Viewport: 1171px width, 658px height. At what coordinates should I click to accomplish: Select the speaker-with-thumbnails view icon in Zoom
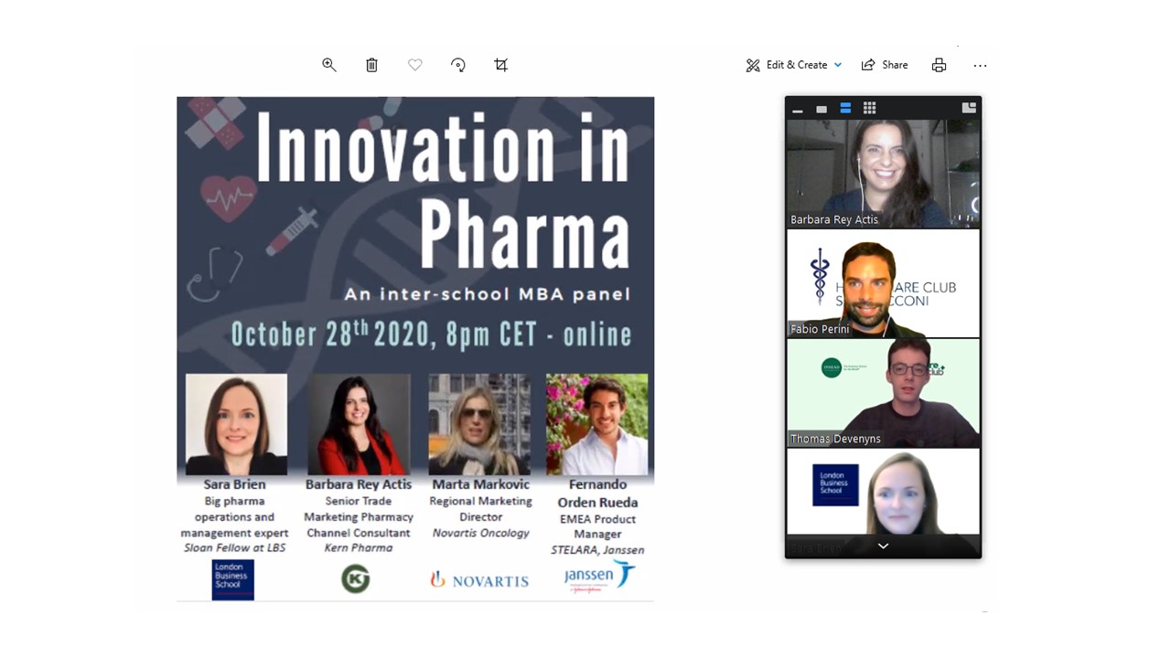coord(845,108)
